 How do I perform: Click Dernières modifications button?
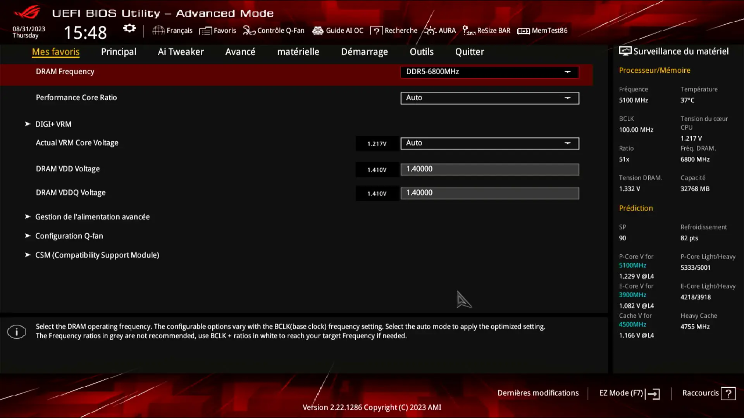(x=538, y=393)
